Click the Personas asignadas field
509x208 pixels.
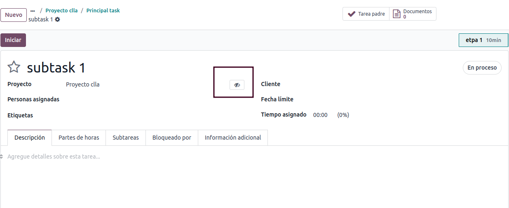tap(136, 100)
